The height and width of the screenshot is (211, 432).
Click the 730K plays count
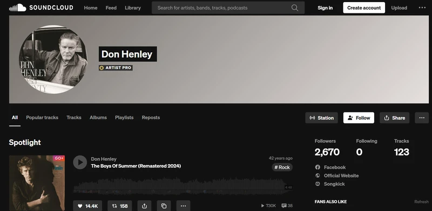(268, 206)
